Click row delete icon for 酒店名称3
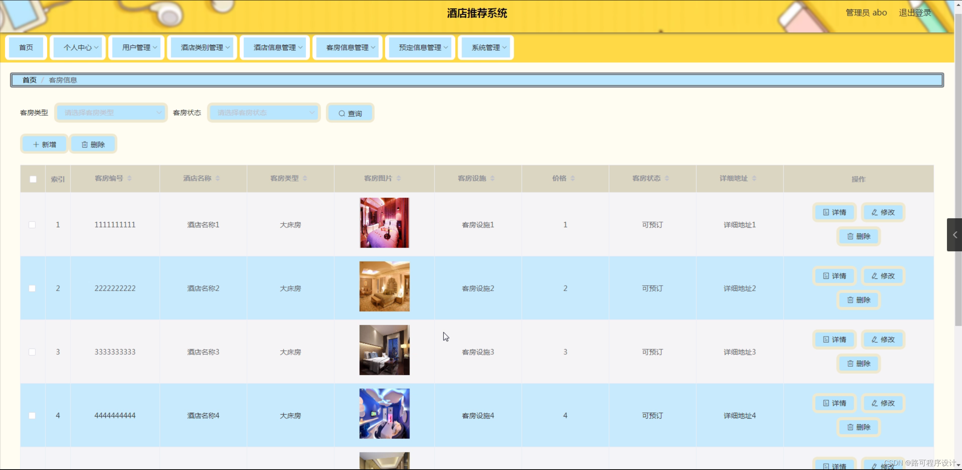Viewport: 962px width, 470px height. [850, 363]
